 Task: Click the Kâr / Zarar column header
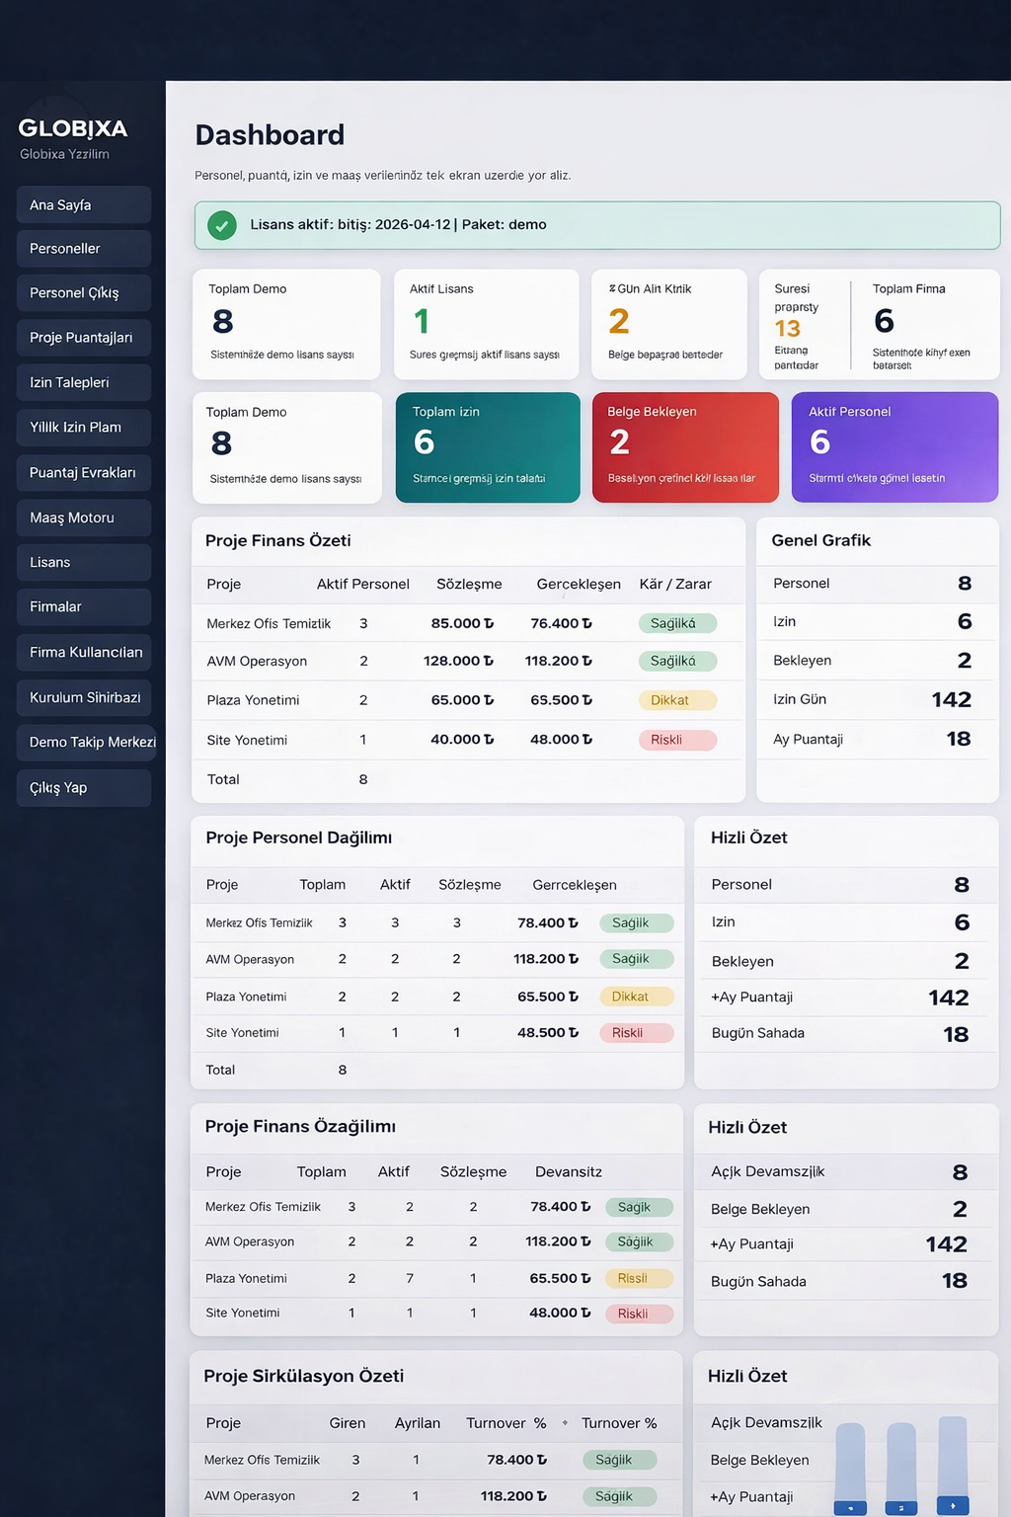coord(675,585)
